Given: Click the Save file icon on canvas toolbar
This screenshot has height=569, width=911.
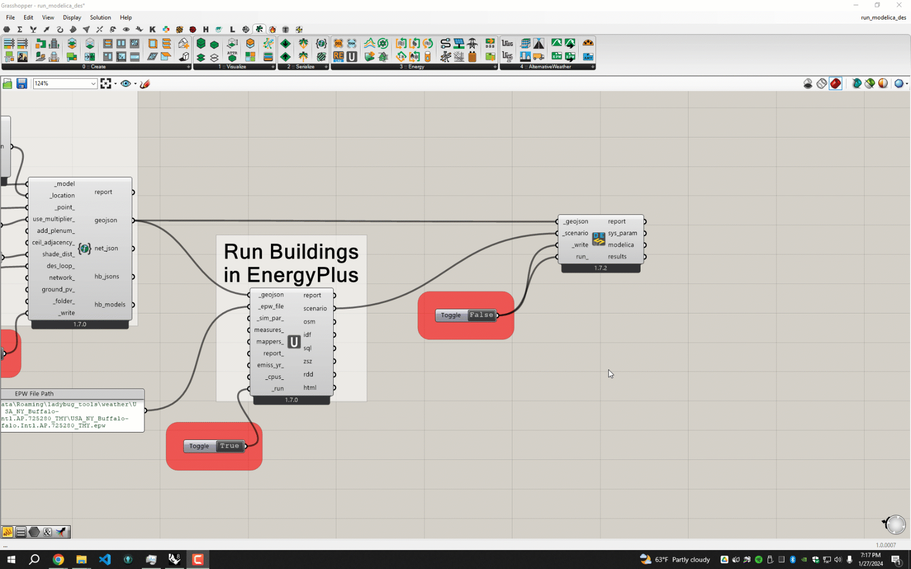Looking at the screenshot, I should pyautogui.click(x=21, y=83).
